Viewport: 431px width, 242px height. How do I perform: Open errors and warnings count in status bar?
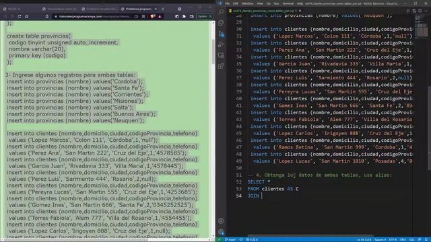coord(251,239)
